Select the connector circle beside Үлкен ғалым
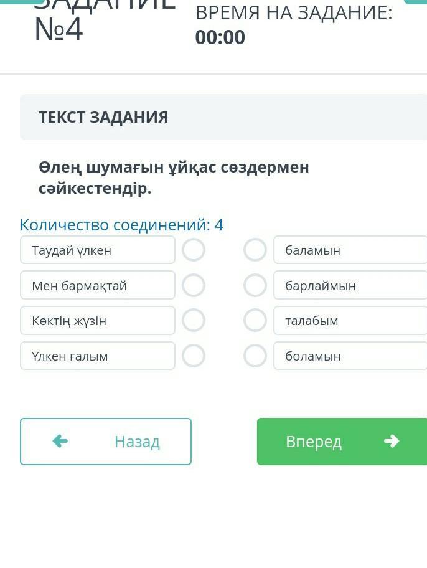Screen dimensions: 427x568 coord(194,356)
